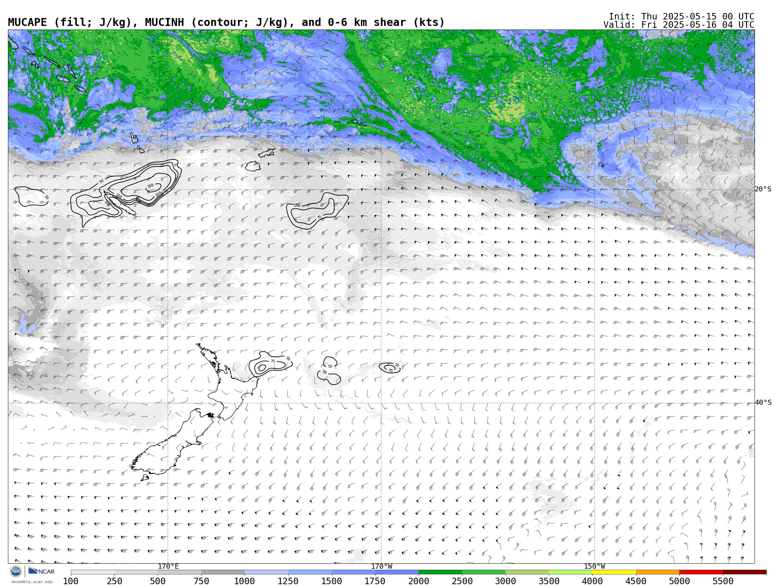
Task: Click the colorbar label 1750
Action: point(375,581)
